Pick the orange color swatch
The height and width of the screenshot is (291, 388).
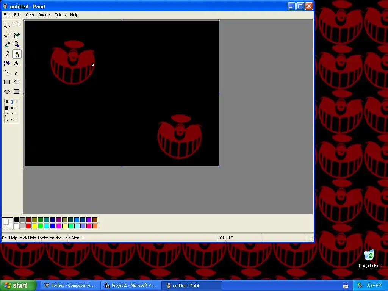point(95,226)
